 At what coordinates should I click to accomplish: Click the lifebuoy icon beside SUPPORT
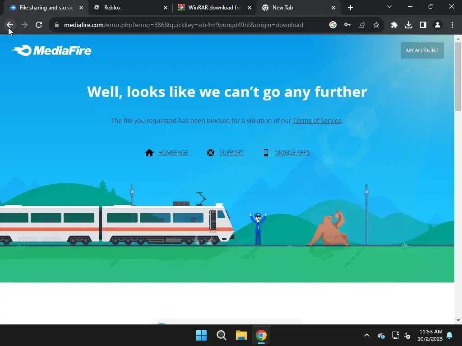(210, 153)
